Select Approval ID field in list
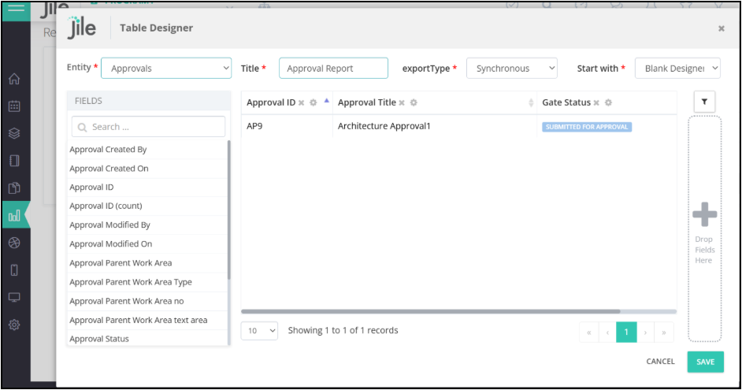Image resolution: width=742 pixels, height=390 pixels. [x=147, y=188]
